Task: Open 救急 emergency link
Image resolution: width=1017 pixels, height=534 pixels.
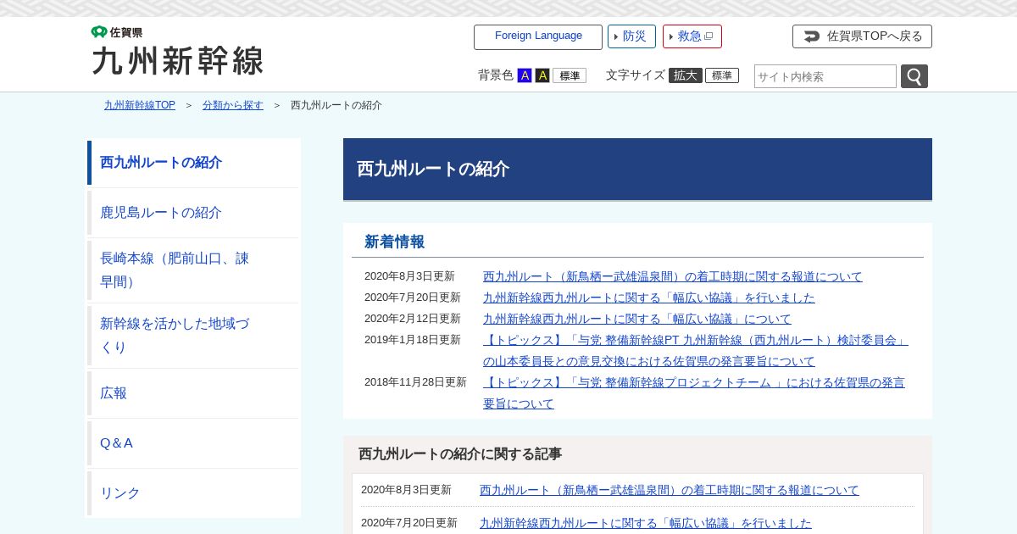Action: (692, 36)
